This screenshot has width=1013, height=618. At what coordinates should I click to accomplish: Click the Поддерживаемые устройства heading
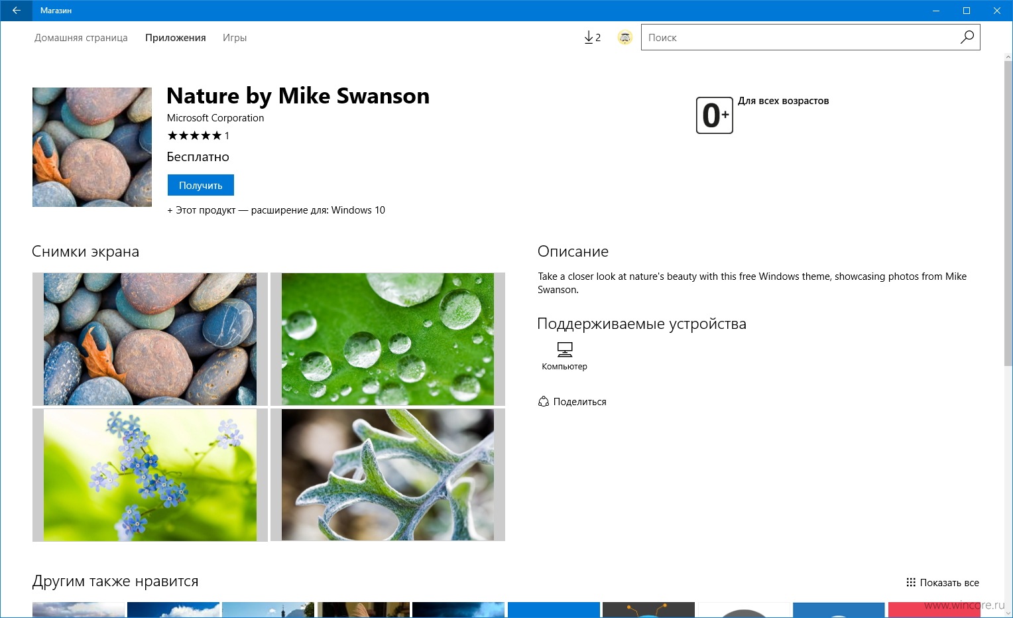pos(642,324)
